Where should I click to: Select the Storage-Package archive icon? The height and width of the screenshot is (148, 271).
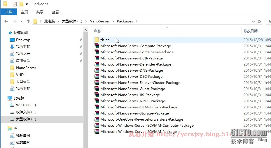pos(97,113)
